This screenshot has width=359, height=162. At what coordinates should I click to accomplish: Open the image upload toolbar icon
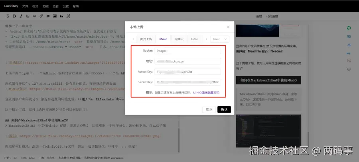[55, 16]
